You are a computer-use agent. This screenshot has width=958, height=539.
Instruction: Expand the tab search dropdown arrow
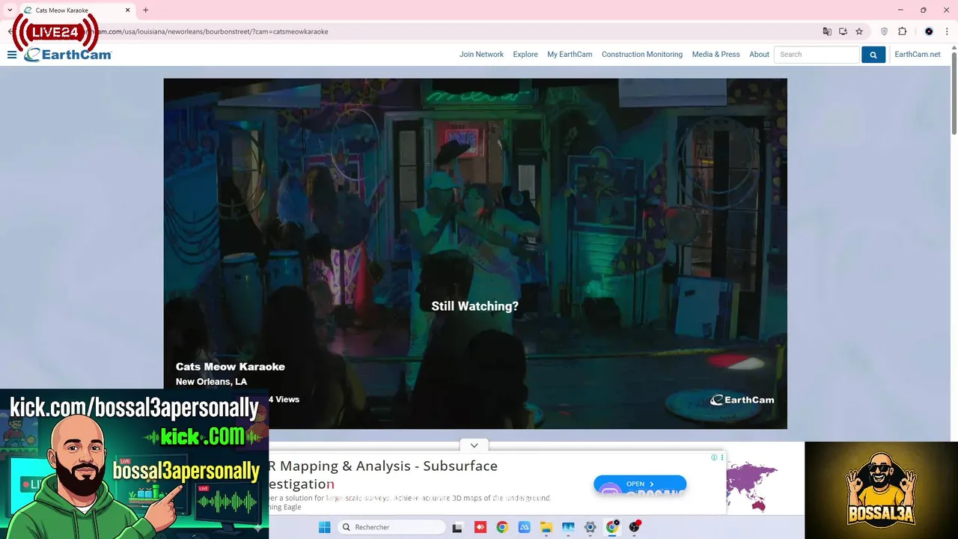click(x=10, y=10)
